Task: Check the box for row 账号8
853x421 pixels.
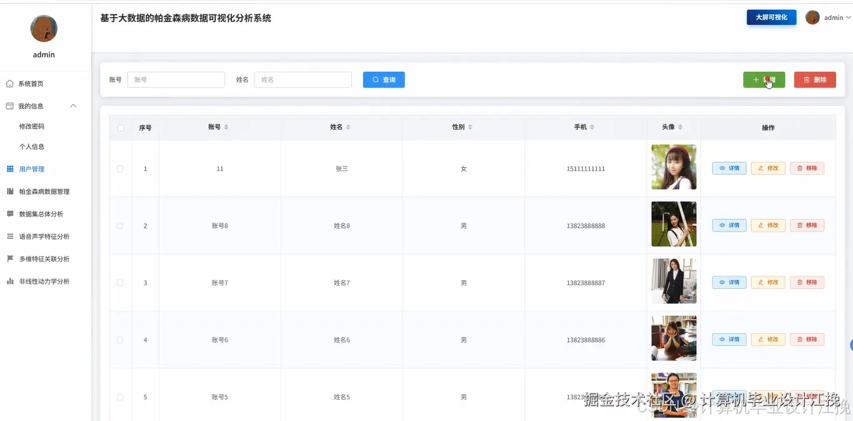Action: [120, 226]
